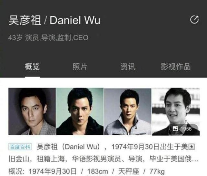Expand truncated description at the ellipsis
Screen dimensions: 207x176
[x=195, y=159]
